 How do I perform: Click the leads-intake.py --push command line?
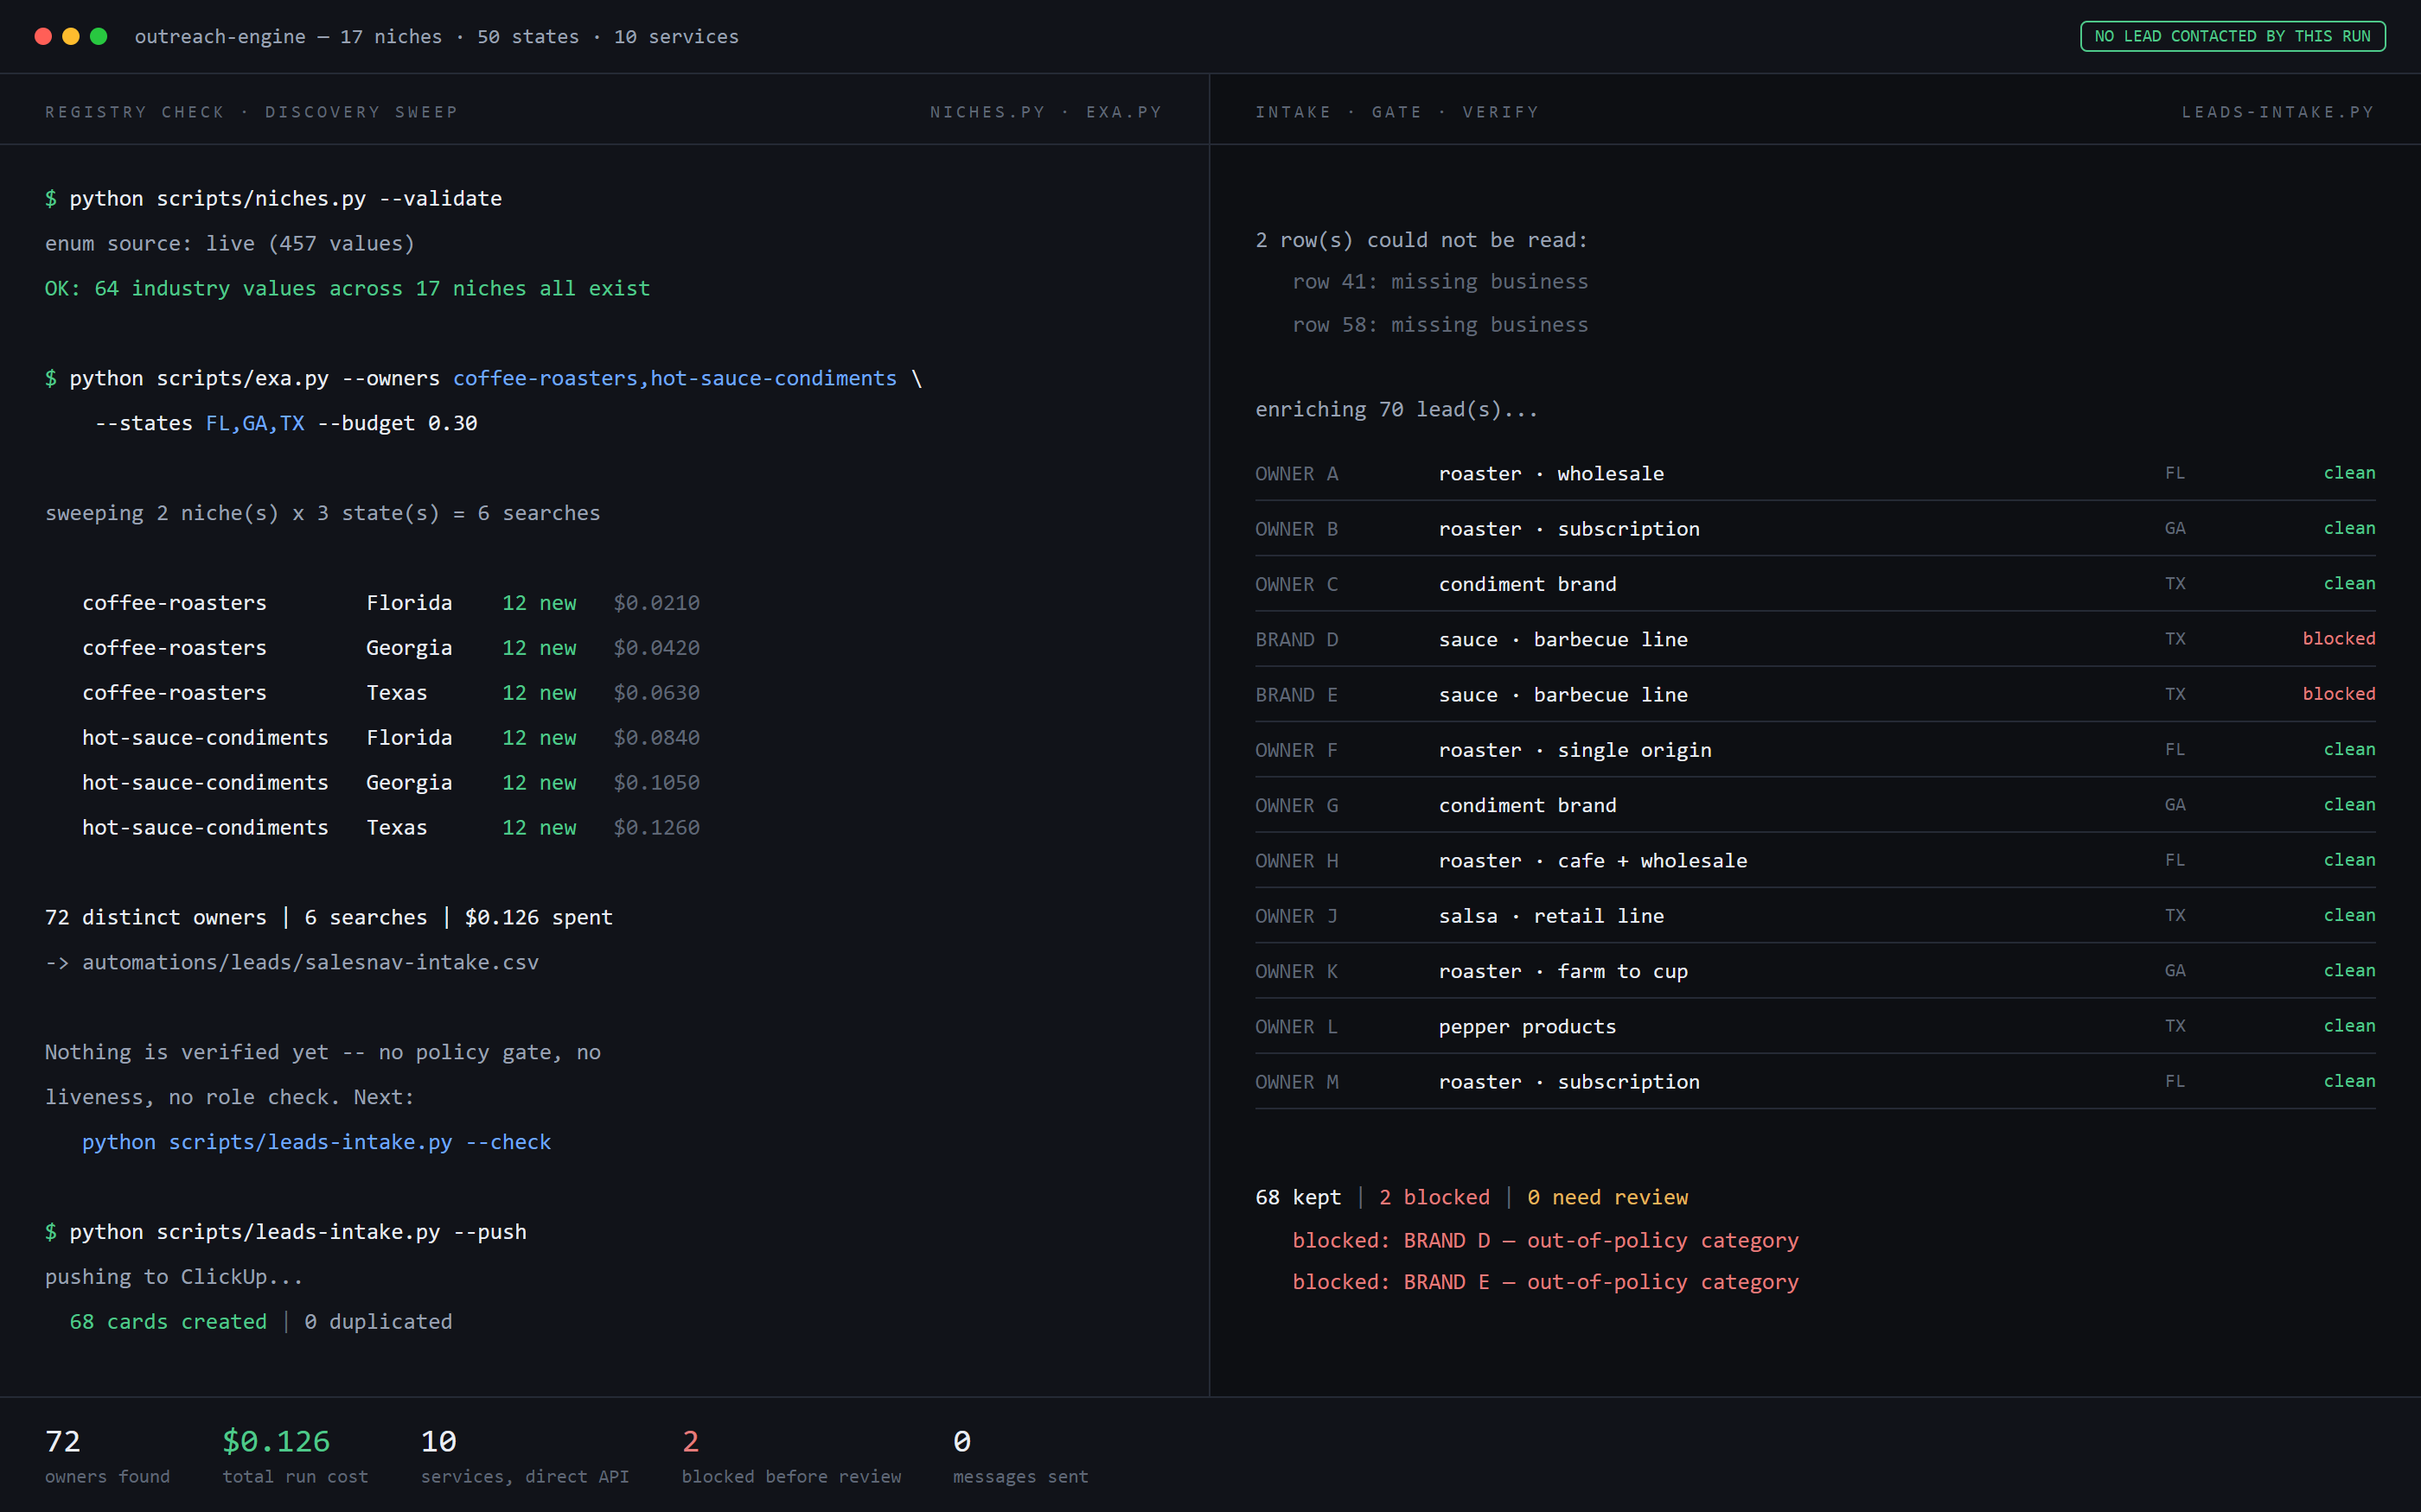pyautogui.click(x=285, y=1232)
